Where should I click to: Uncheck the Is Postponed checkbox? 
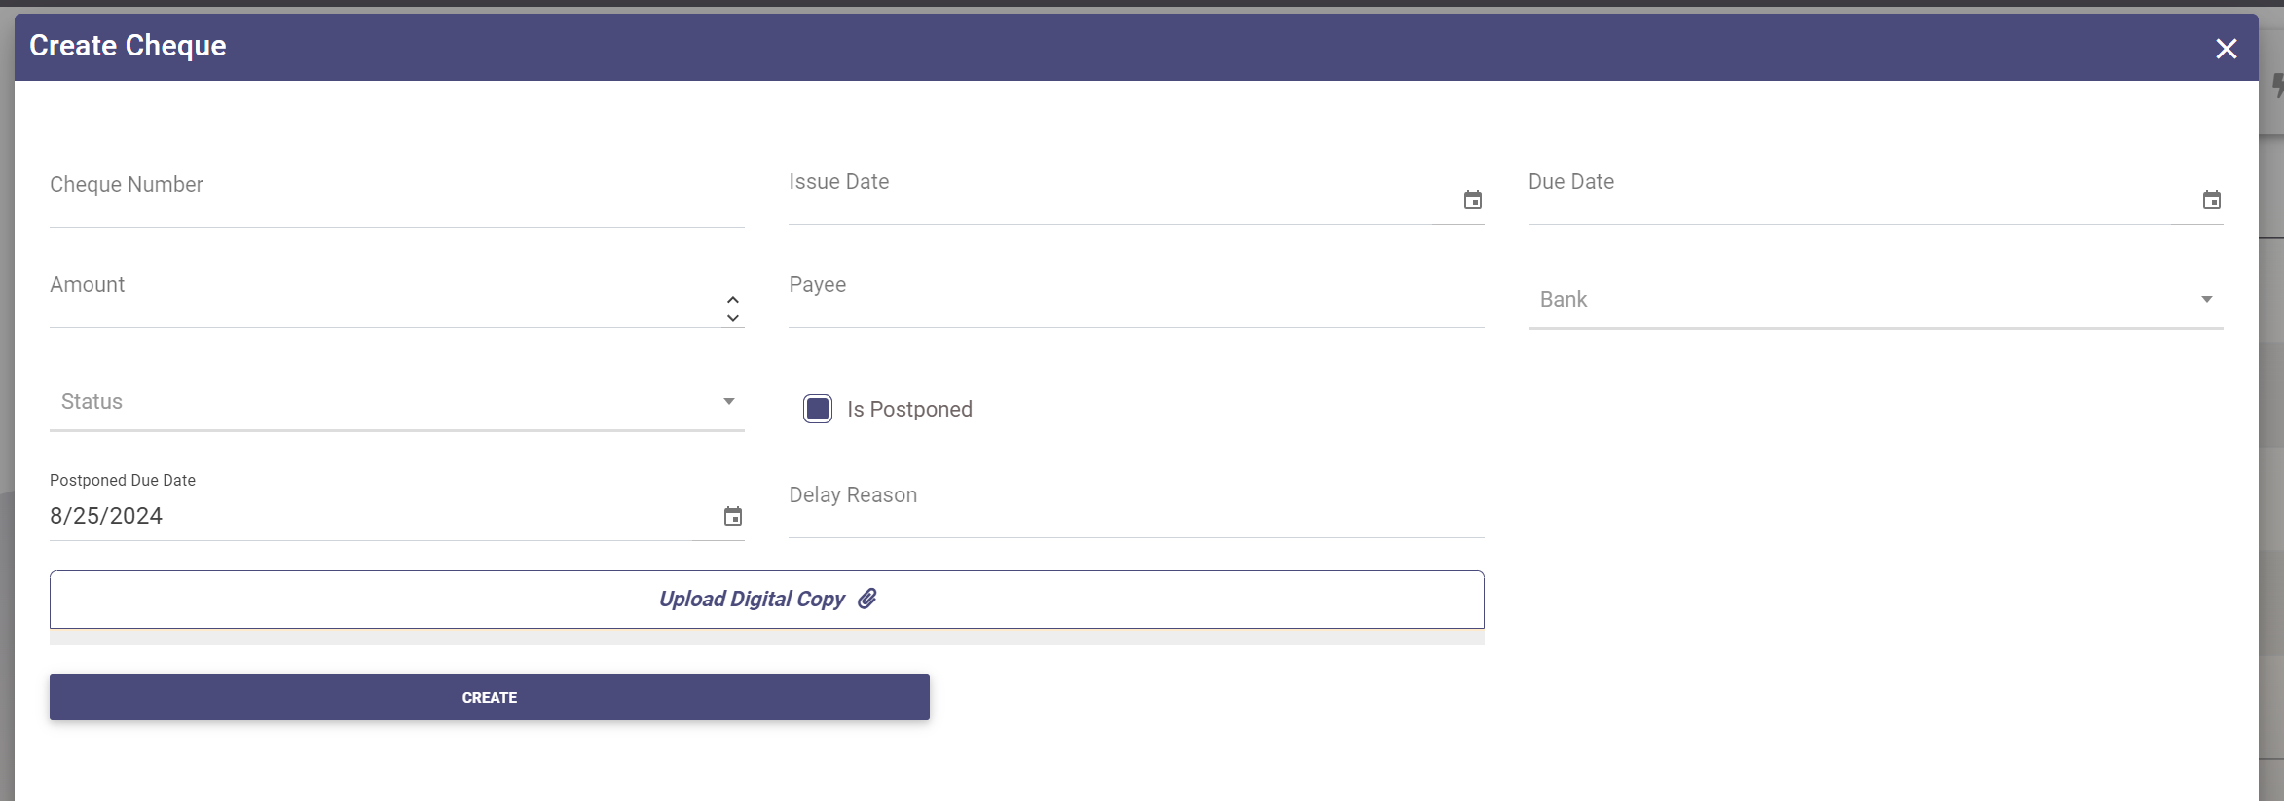coord(818,409)
